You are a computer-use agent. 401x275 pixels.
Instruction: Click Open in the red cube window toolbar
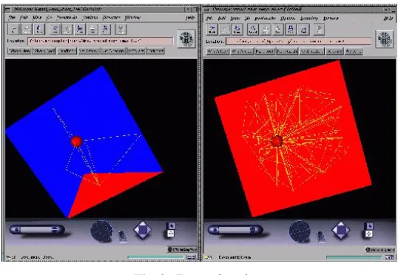(278, 30)
